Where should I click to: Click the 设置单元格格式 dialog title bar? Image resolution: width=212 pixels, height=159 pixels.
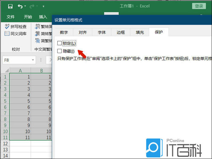pyautogui.click(x=132, y=20)
